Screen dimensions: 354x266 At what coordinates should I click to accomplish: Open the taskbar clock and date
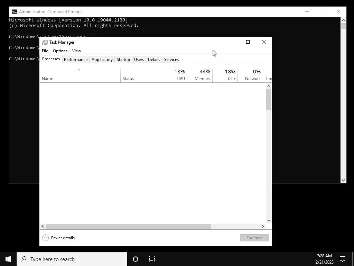coord(324,259)
